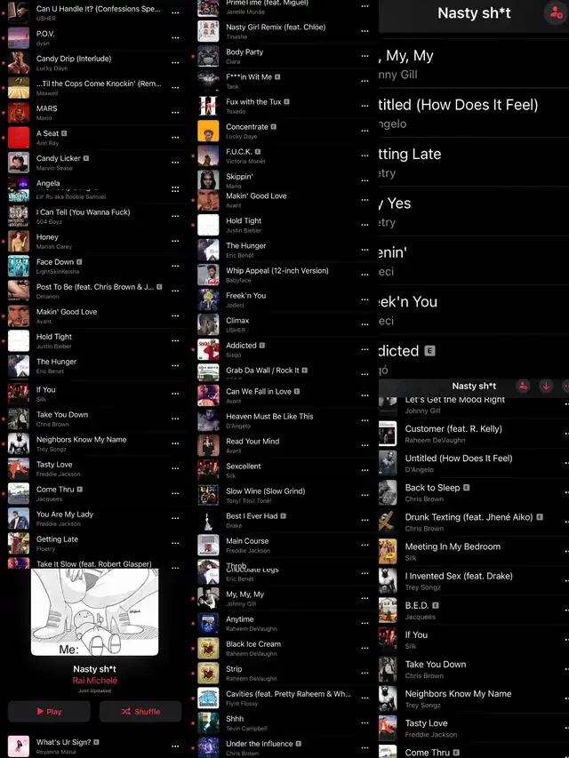Shuffle the Nasty sh*t playlist

140,712
